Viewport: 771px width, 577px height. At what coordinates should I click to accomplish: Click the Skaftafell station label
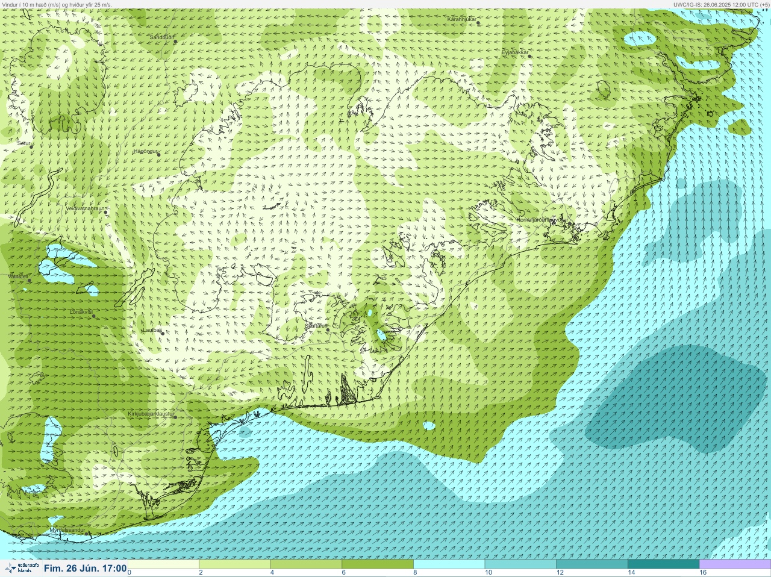pos(316,326)
